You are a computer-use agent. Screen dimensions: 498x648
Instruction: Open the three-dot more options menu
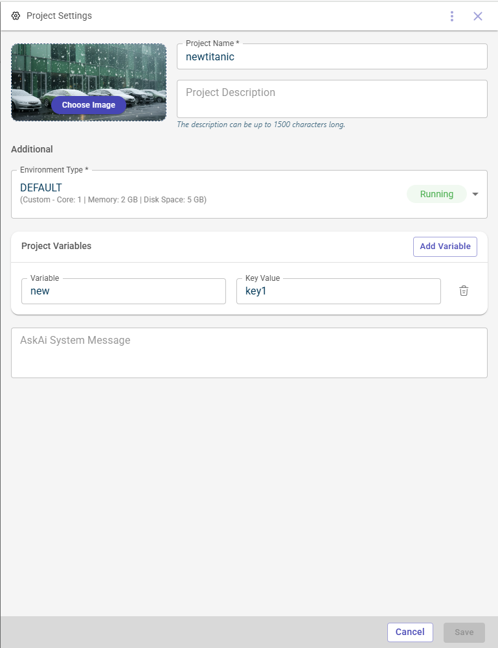(452, 16)
